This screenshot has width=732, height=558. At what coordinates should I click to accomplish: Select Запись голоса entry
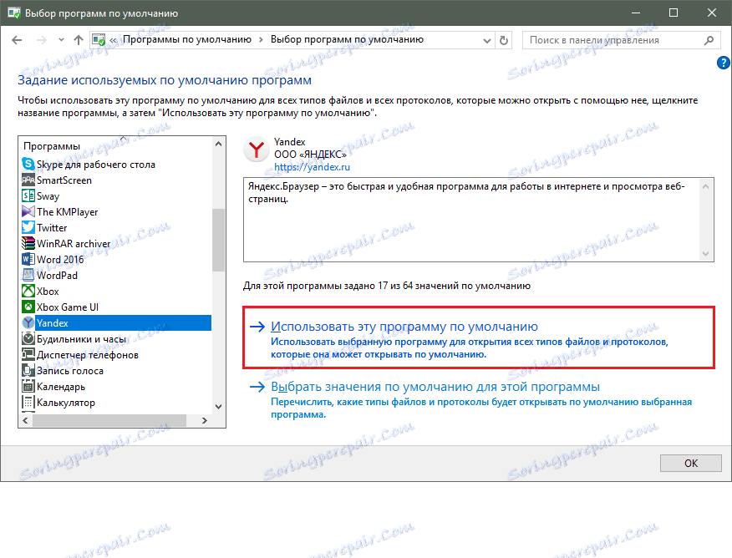[x=70, y=370]
